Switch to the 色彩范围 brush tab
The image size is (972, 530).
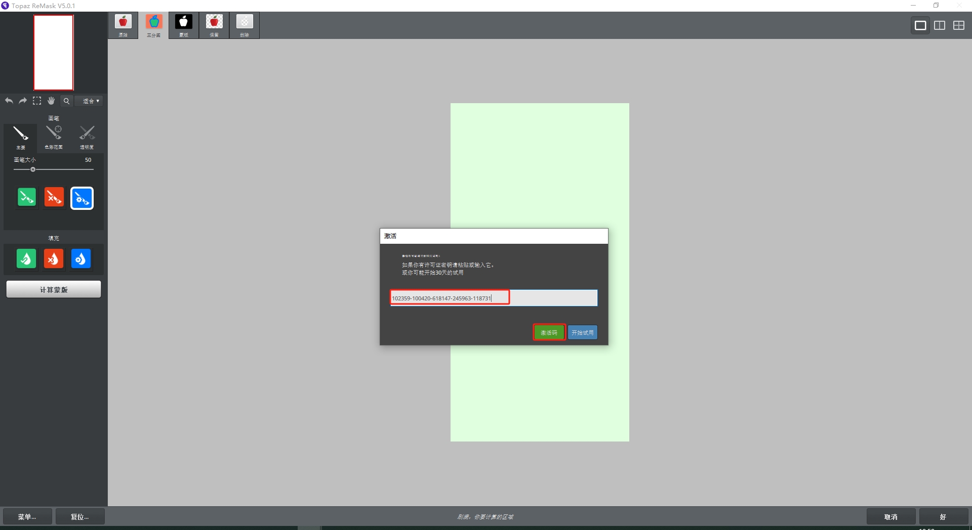pyautogui.click(x=54, y=137)
